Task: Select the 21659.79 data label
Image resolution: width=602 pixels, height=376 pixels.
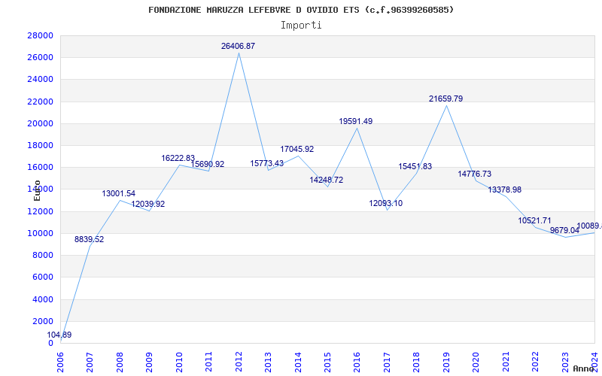Action: pos(445,99)
